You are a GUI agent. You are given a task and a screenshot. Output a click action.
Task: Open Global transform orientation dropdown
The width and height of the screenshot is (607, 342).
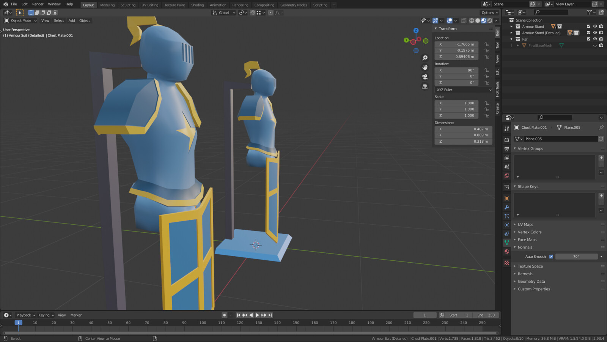tap(224, 13)
